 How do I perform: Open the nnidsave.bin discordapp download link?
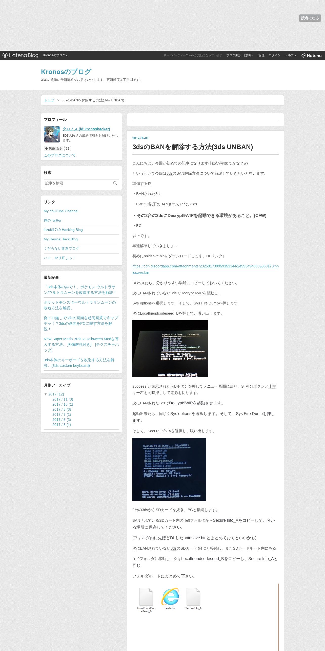pyautogui.click(x=206, y=269)
